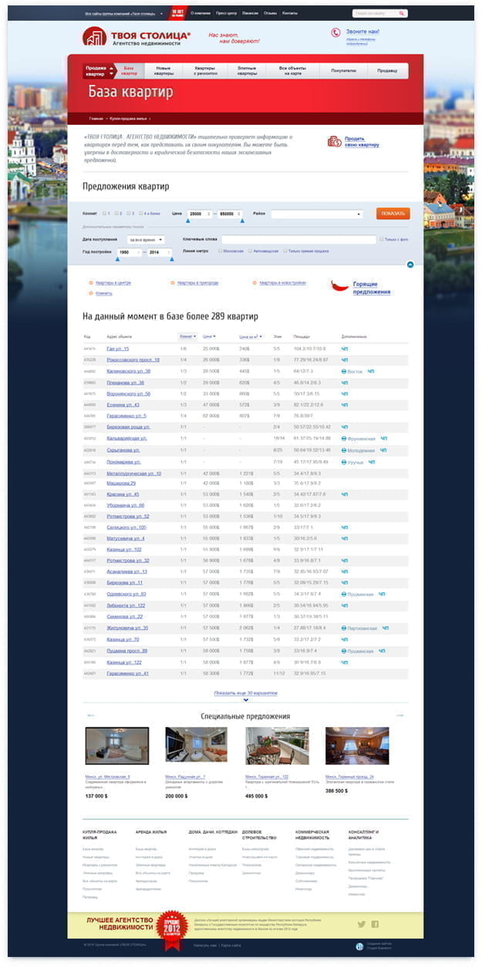This screenshot has height=967, width=482.
Task: Click the web studio logo icon in footer
Action: [x=360, y=946]
